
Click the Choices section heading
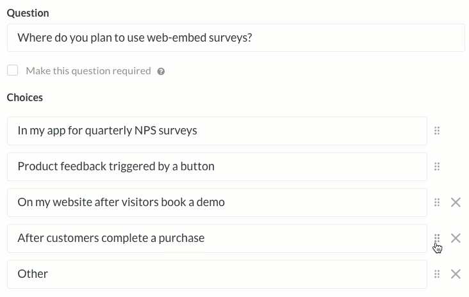click(25, 98)
